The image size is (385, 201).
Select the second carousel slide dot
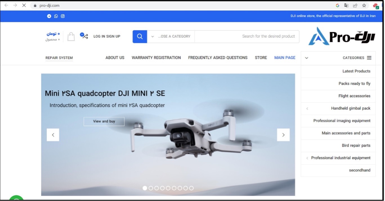coord(151,188)
